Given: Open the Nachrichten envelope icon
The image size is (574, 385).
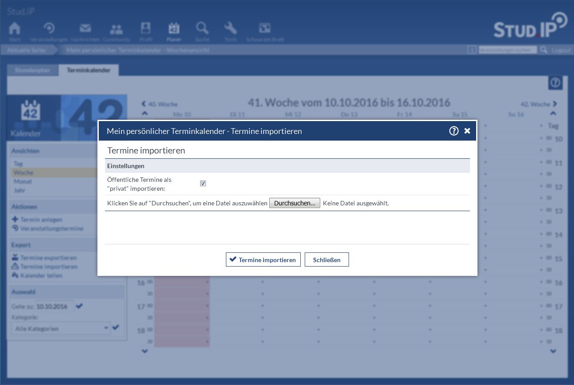Looking at the screenshot, I should (85, 29).
